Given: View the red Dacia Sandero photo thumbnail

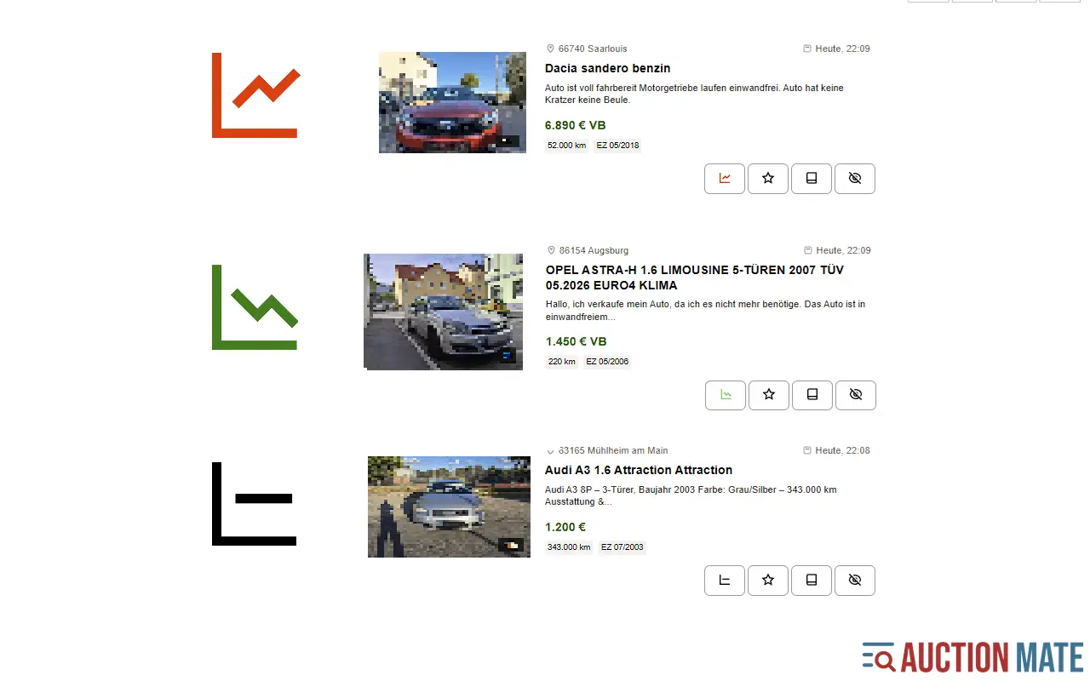Looking at the screenshot, I should pos(452,102).
